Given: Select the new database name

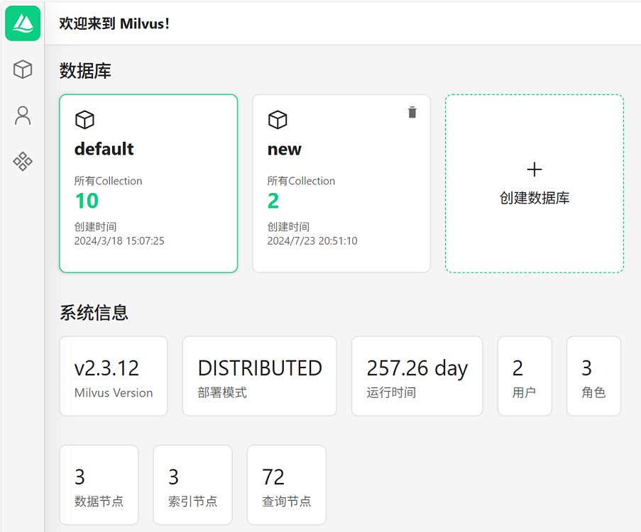Looking at the screenshot, I should coord(284,149).
